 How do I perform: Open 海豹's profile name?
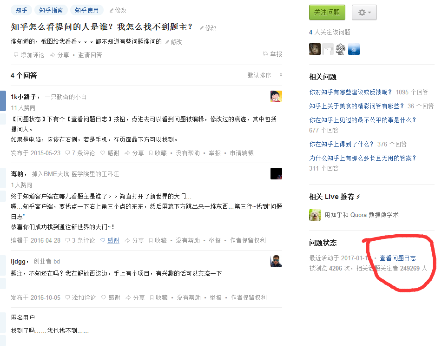[x=18, y=174]
